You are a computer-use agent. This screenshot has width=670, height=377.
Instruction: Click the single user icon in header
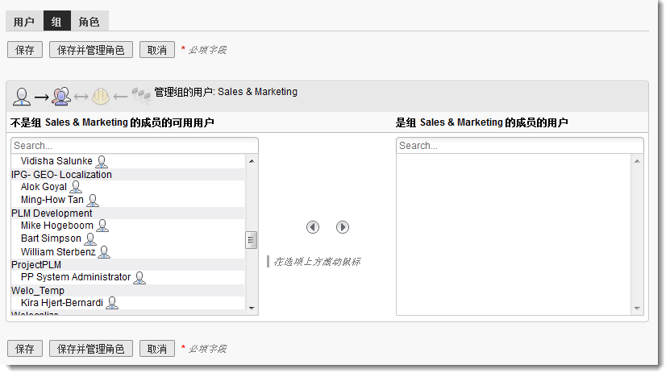pos(21,97)
